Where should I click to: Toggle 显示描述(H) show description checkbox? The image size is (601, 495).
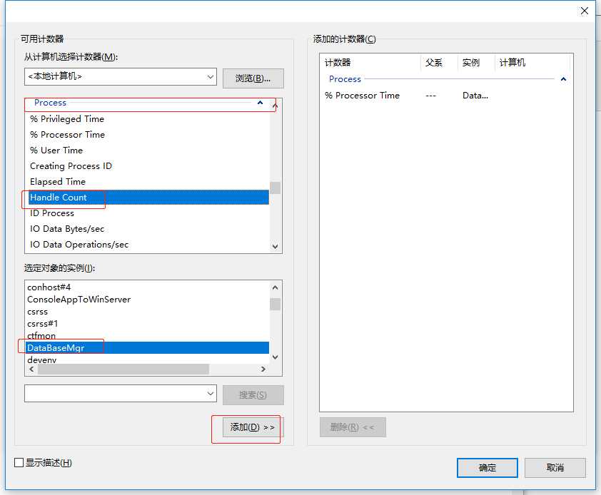[x=19, y=463]
